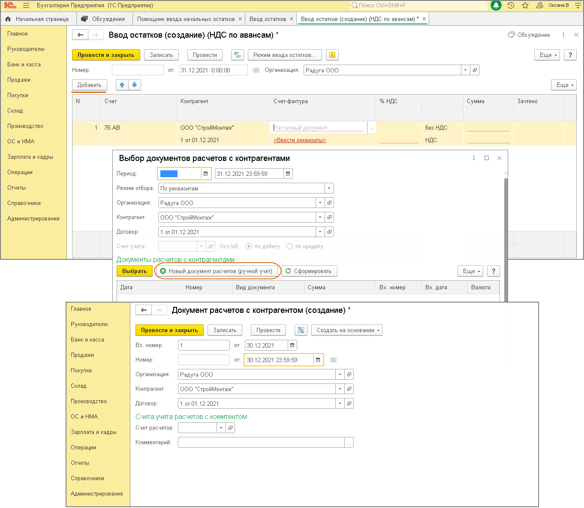This screenshot has width=584, height=508.
Task: Open calendar for Номер date 30.12.2021 23:59:59
Action: pyautogui.click(x=318, y=360)
